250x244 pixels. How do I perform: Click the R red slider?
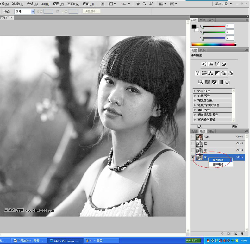coord(214,26)
